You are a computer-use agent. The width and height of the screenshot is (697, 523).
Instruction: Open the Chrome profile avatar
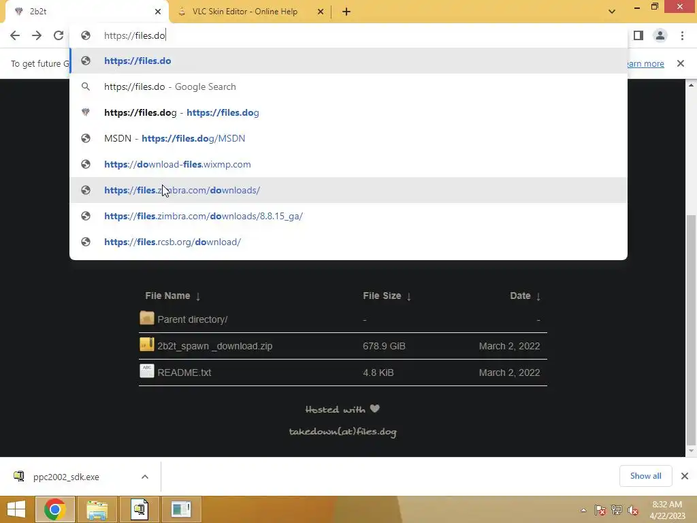(x=660, y=35)
